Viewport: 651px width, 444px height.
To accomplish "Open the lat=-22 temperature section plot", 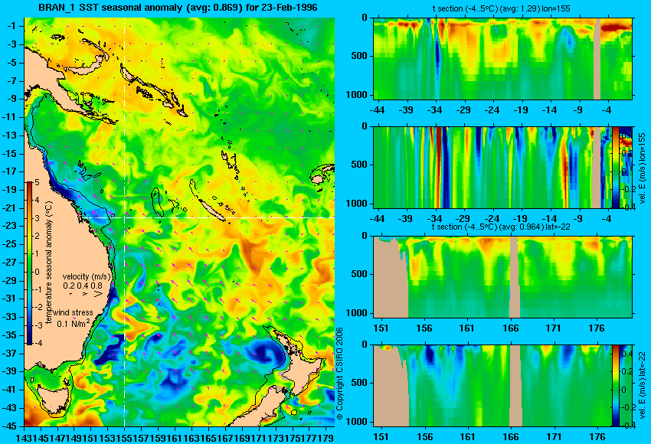I will (x=502, y=277).
